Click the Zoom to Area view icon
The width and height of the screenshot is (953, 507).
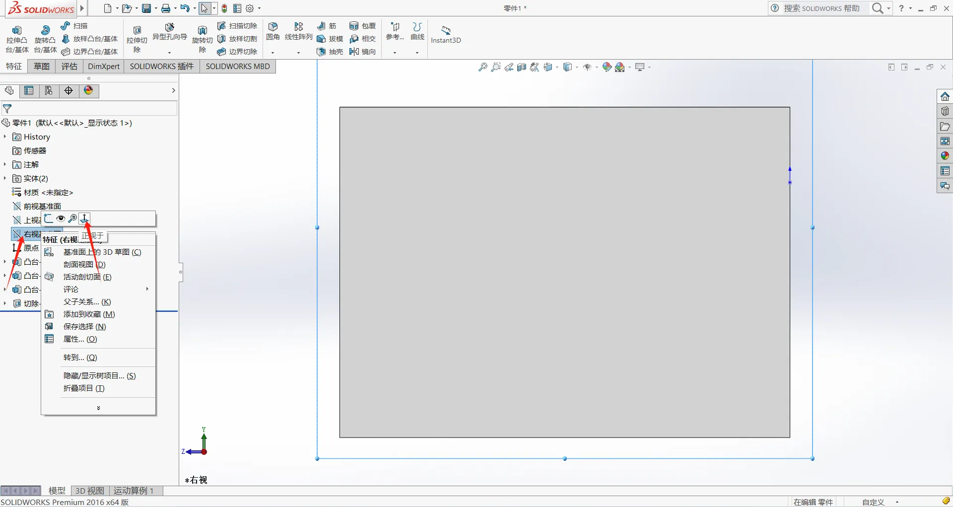(x=495, y=67)
